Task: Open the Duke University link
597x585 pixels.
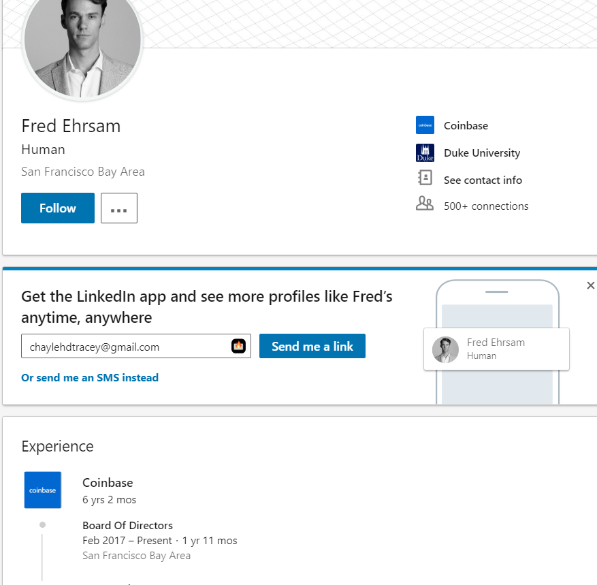Action: 481,153
